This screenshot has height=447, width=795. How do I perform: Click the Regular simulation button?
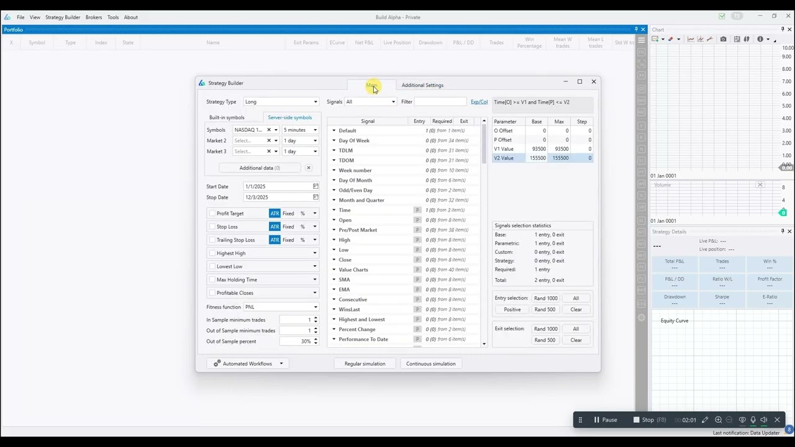click(365, 364)
